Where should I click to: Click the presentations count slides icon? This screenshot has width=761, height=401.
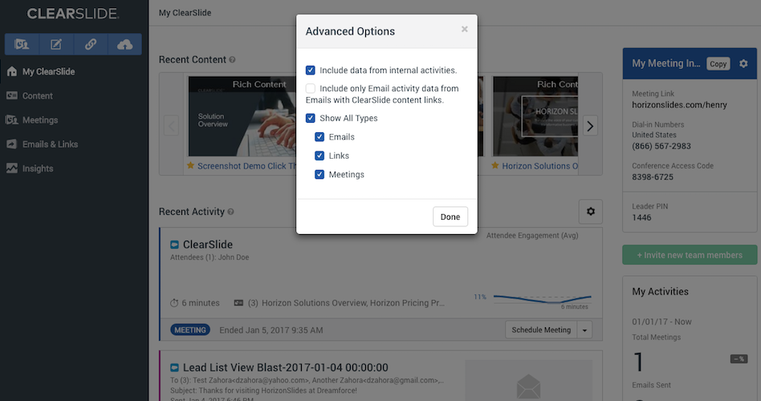(x=238, y=303)
